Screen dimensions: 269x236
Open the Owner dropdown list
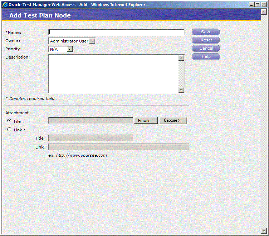(x=92, y=41)
